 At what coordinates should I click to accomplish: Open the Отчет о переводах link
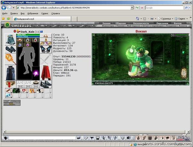click(x=153, y=26)
